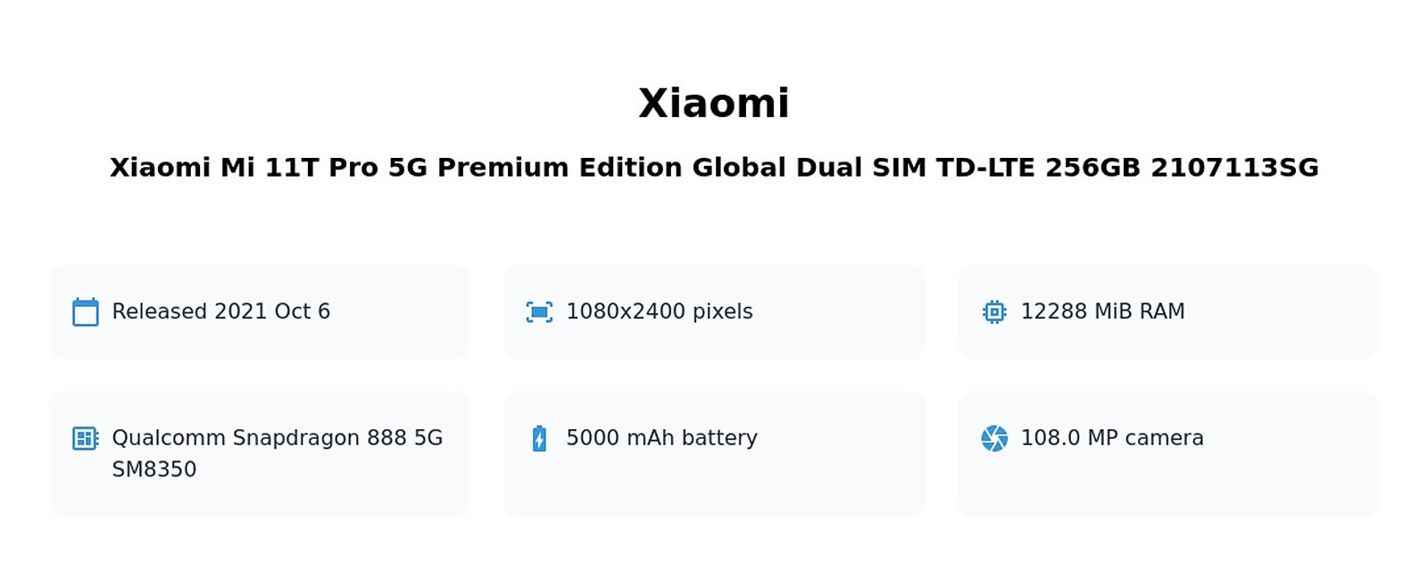Click the 'SM8350' chipset code
This screenshot has height=580, width=1428.
(x=154, y=469)
